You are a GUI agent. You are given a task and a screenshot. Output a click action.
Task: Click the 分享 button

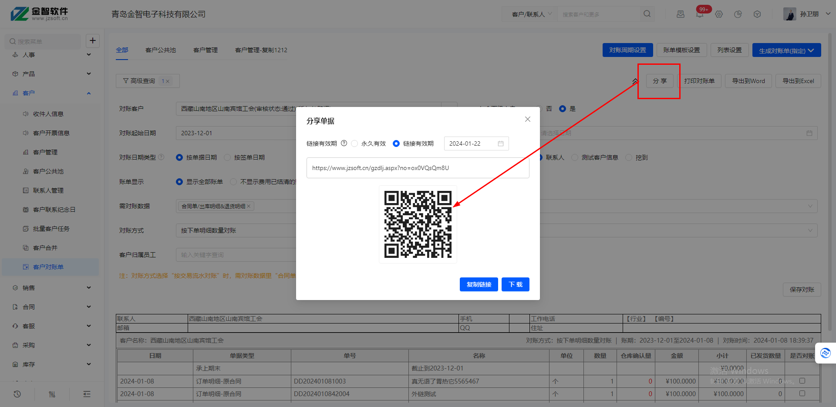tap(660, 81)
